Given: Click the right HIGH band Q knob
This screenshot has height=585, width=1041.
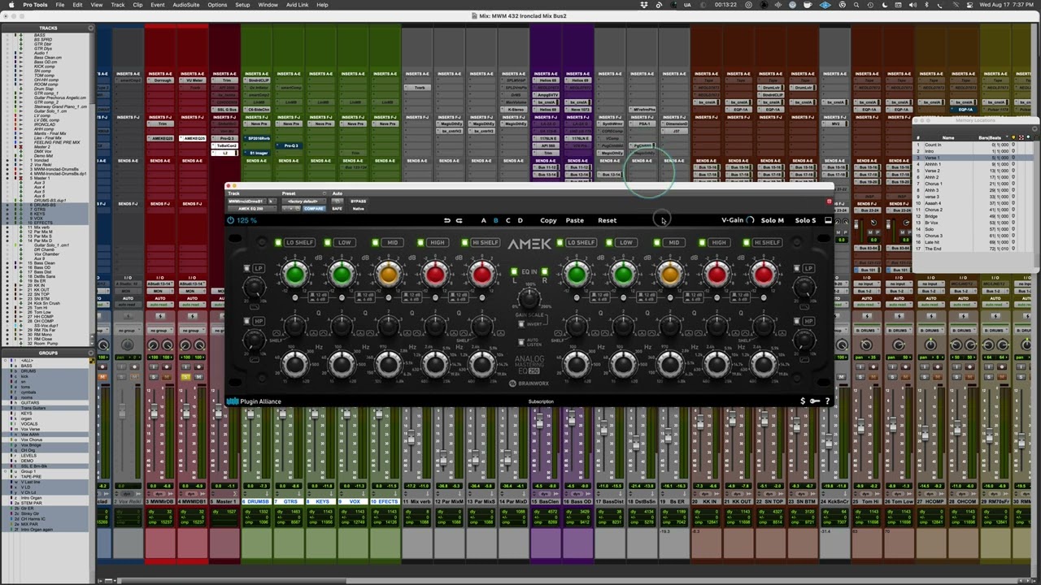Looking at the screenshot, I should click(717, 327).
